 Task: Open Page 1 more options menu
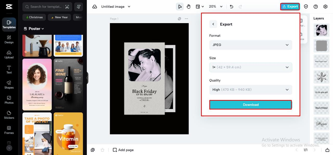[x=186, y=19]
